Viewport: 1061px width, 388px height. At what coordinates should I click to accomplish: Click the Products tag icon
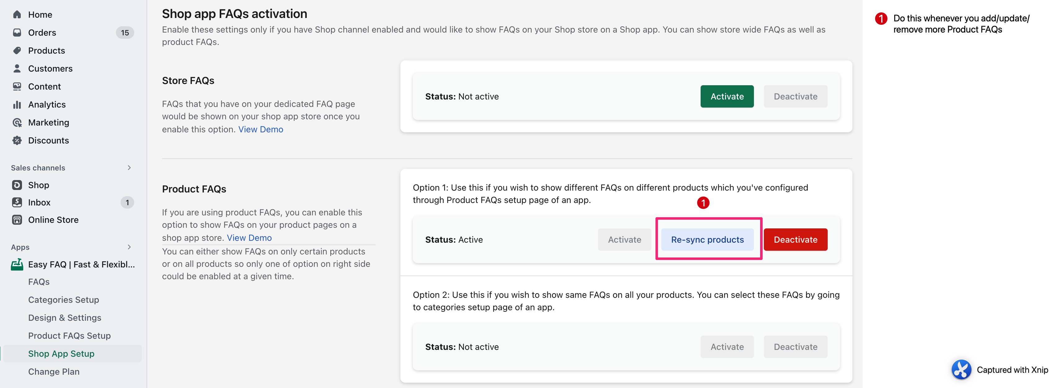click(x=17, y=51)
